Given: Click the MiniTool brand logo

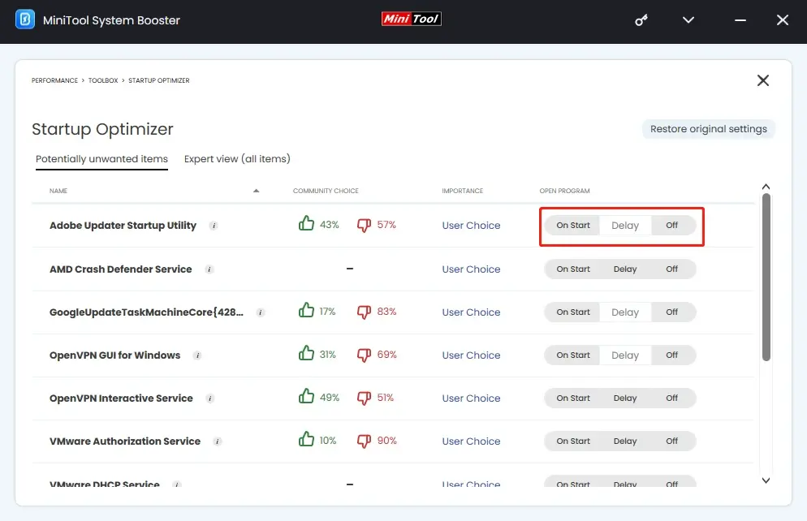Looking at the screenshot, I should click(412, 19).
